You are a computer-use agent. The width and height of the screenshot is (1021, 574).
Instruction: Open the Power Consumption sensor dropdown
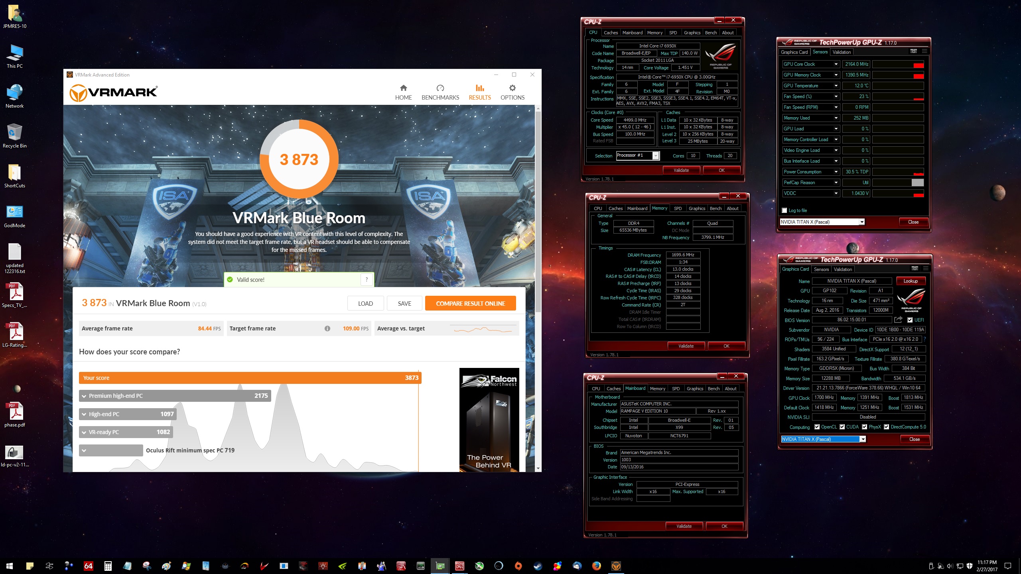pos(836,172)
